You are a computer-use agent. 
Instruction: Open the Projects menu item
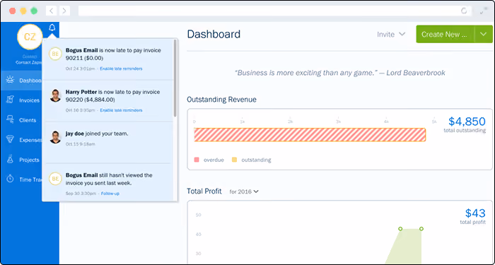click(21, 160)
